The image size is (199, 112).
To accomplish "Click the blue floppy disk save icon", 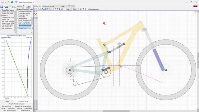I will (x=2, y=7).
